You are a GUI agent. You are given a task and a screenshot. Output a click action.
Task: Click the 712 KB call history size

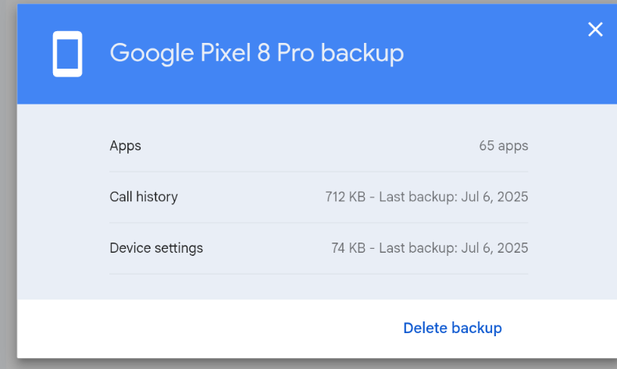point(345,197)
